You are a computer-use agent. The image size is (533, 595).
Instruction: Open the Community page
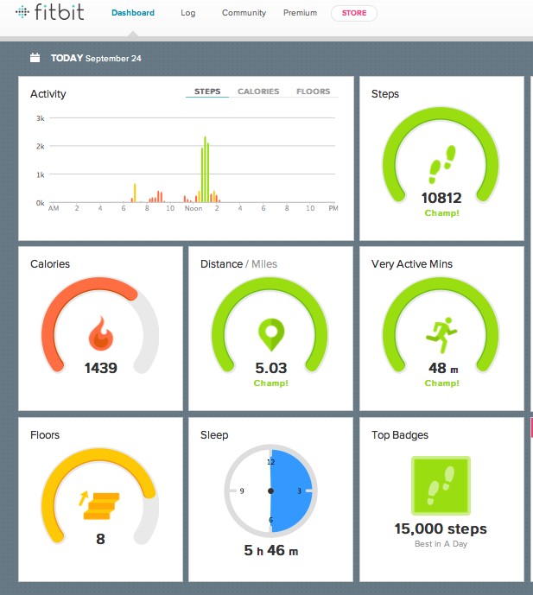tap(244, 13)
